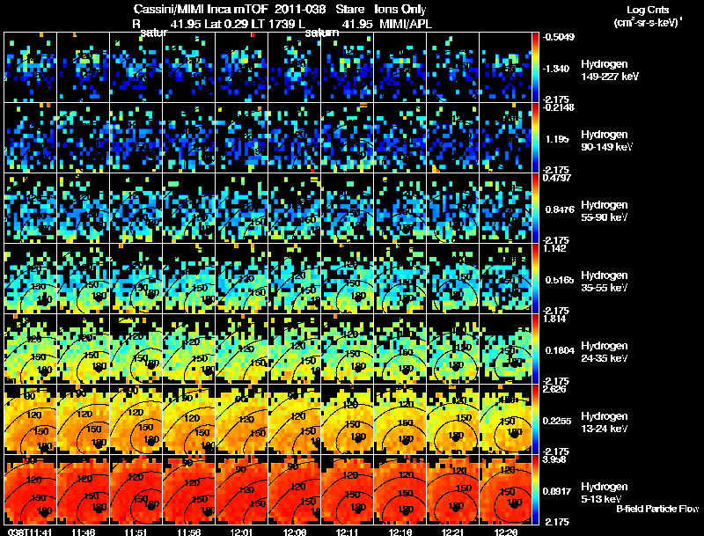Click the Ions Only text in the title
The height and width of the screenshot is (536, 704).
click(x=400, y=9)
